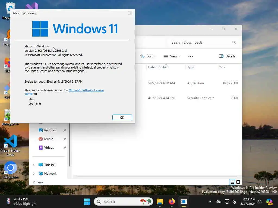Open the Visual Studio Code desktop shortcut
Image resolution: width=278 pixels, height=208 pixels.
point(11,145)
